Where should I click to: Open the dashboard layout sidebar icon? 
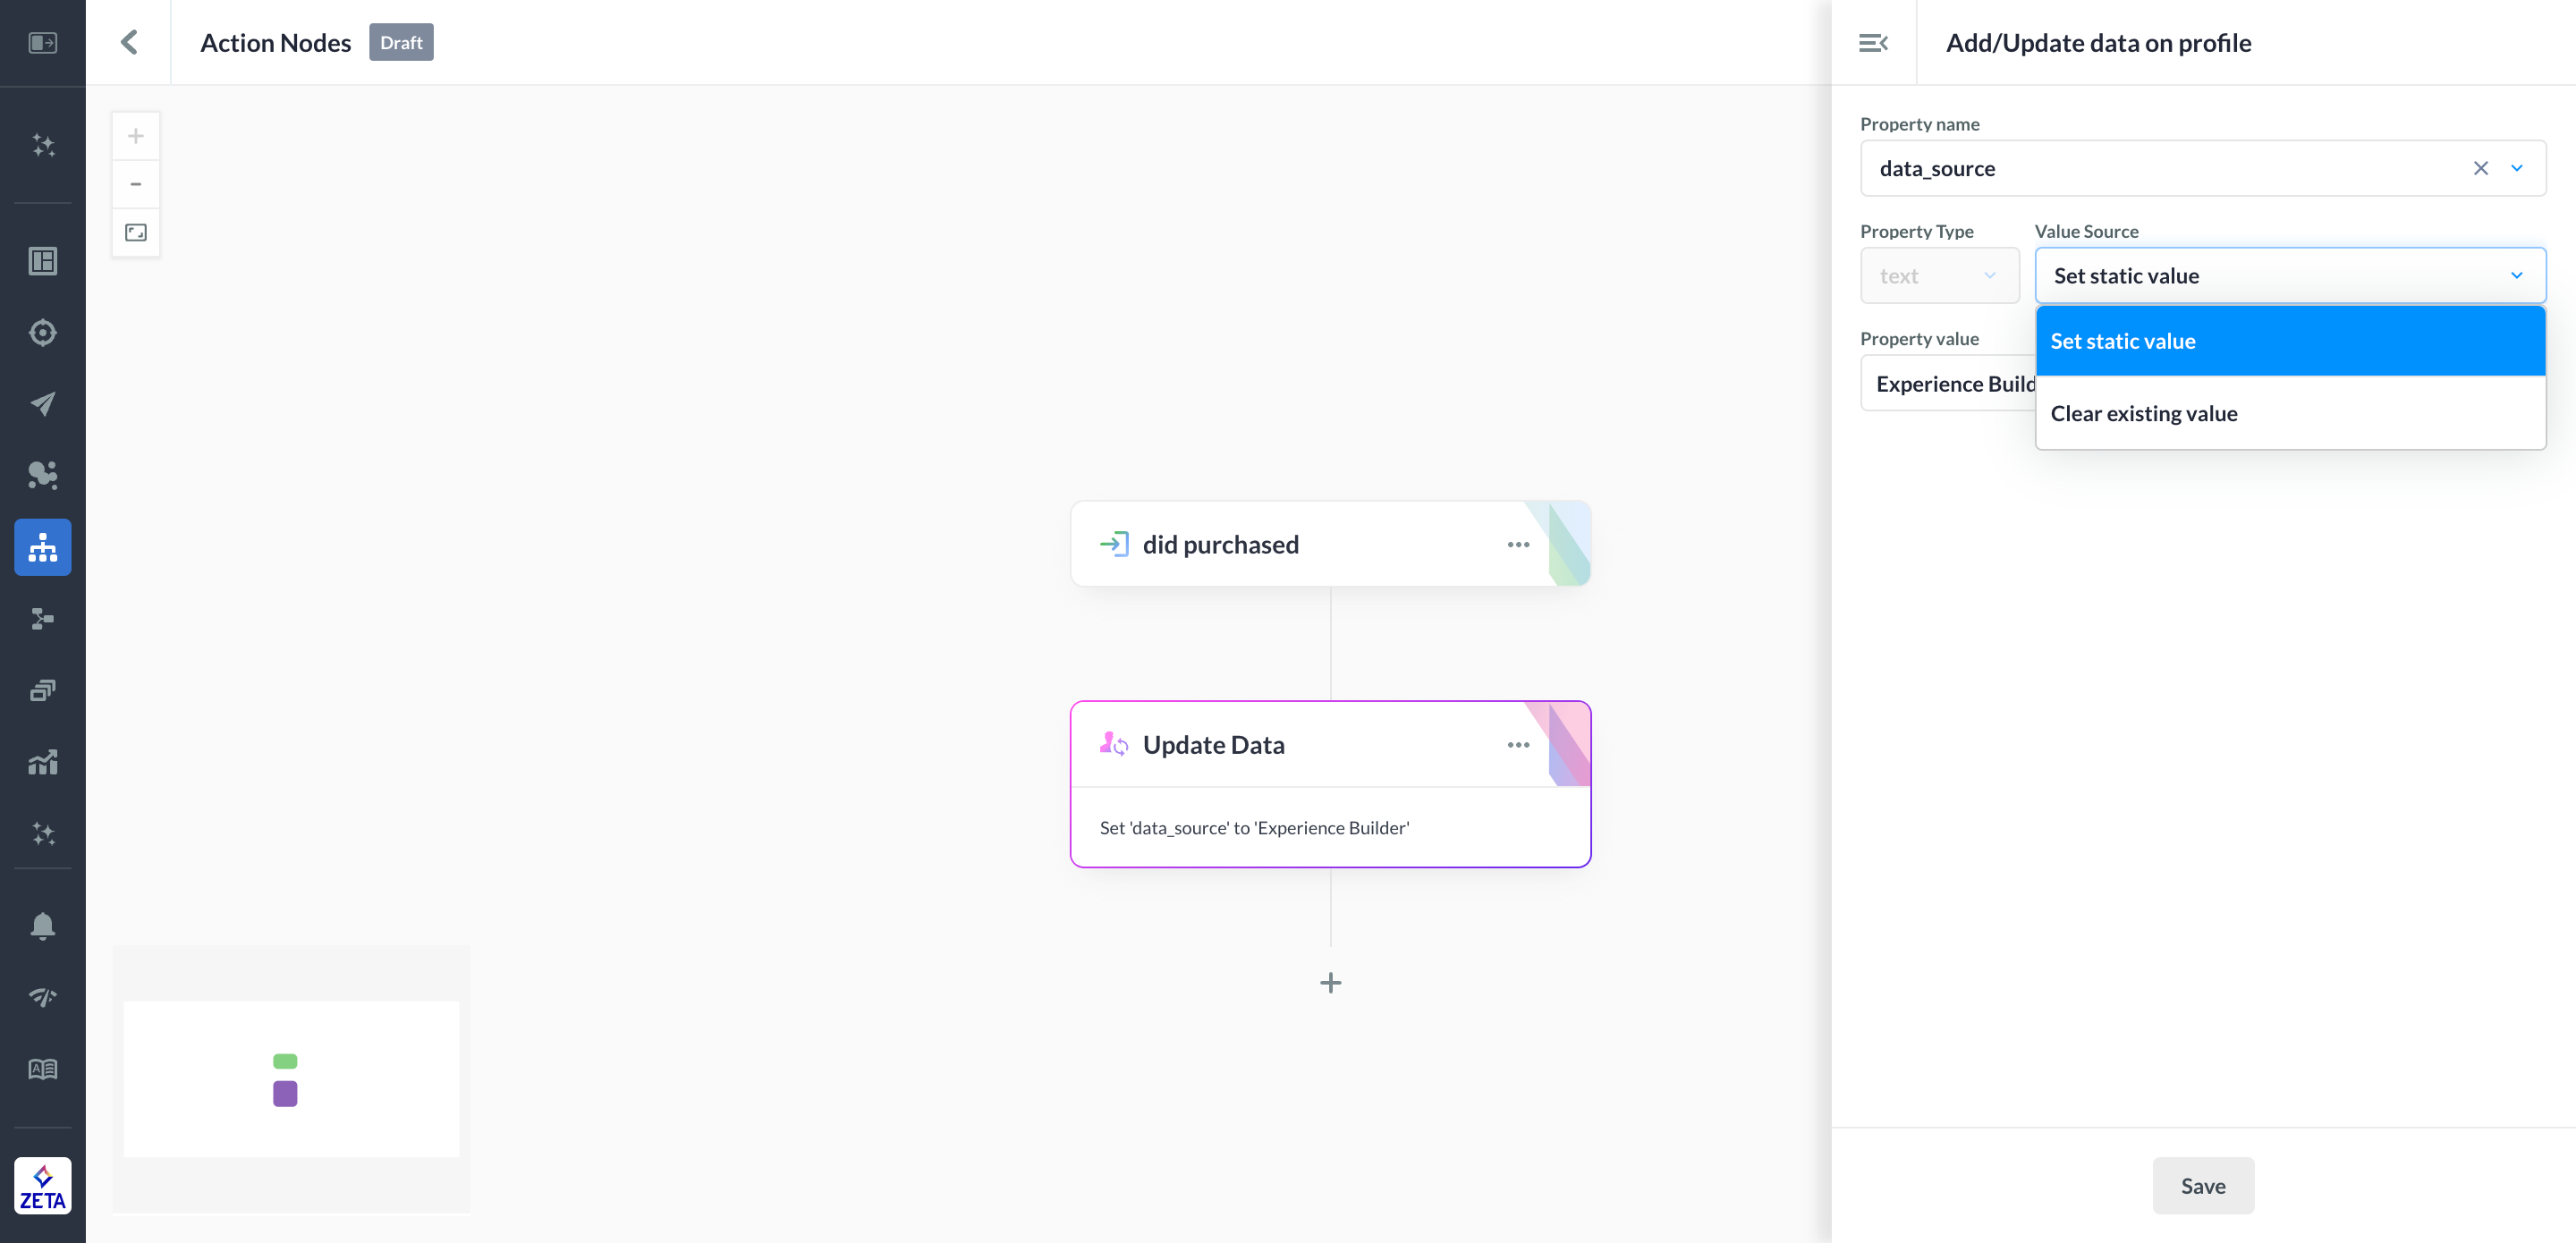click(x=43, y=261)
